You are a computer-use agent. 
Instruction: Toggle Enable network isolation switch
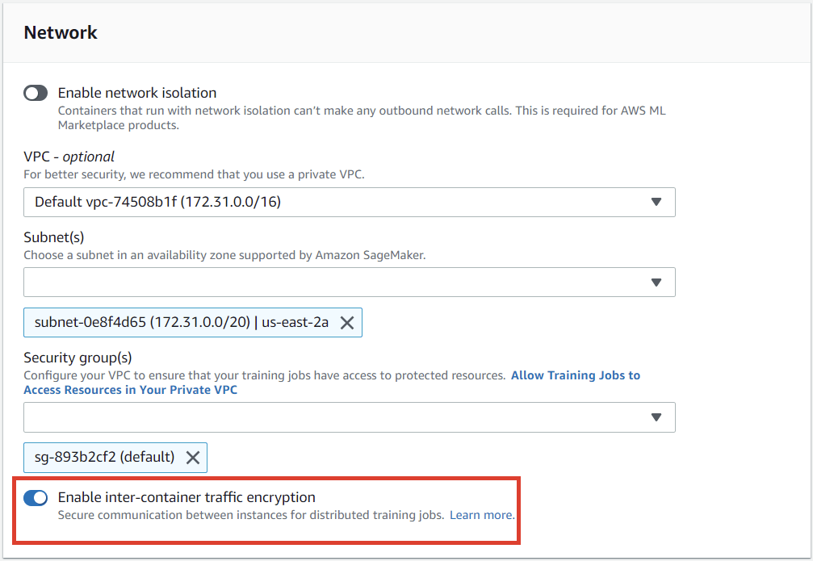[x=36, y=94]
